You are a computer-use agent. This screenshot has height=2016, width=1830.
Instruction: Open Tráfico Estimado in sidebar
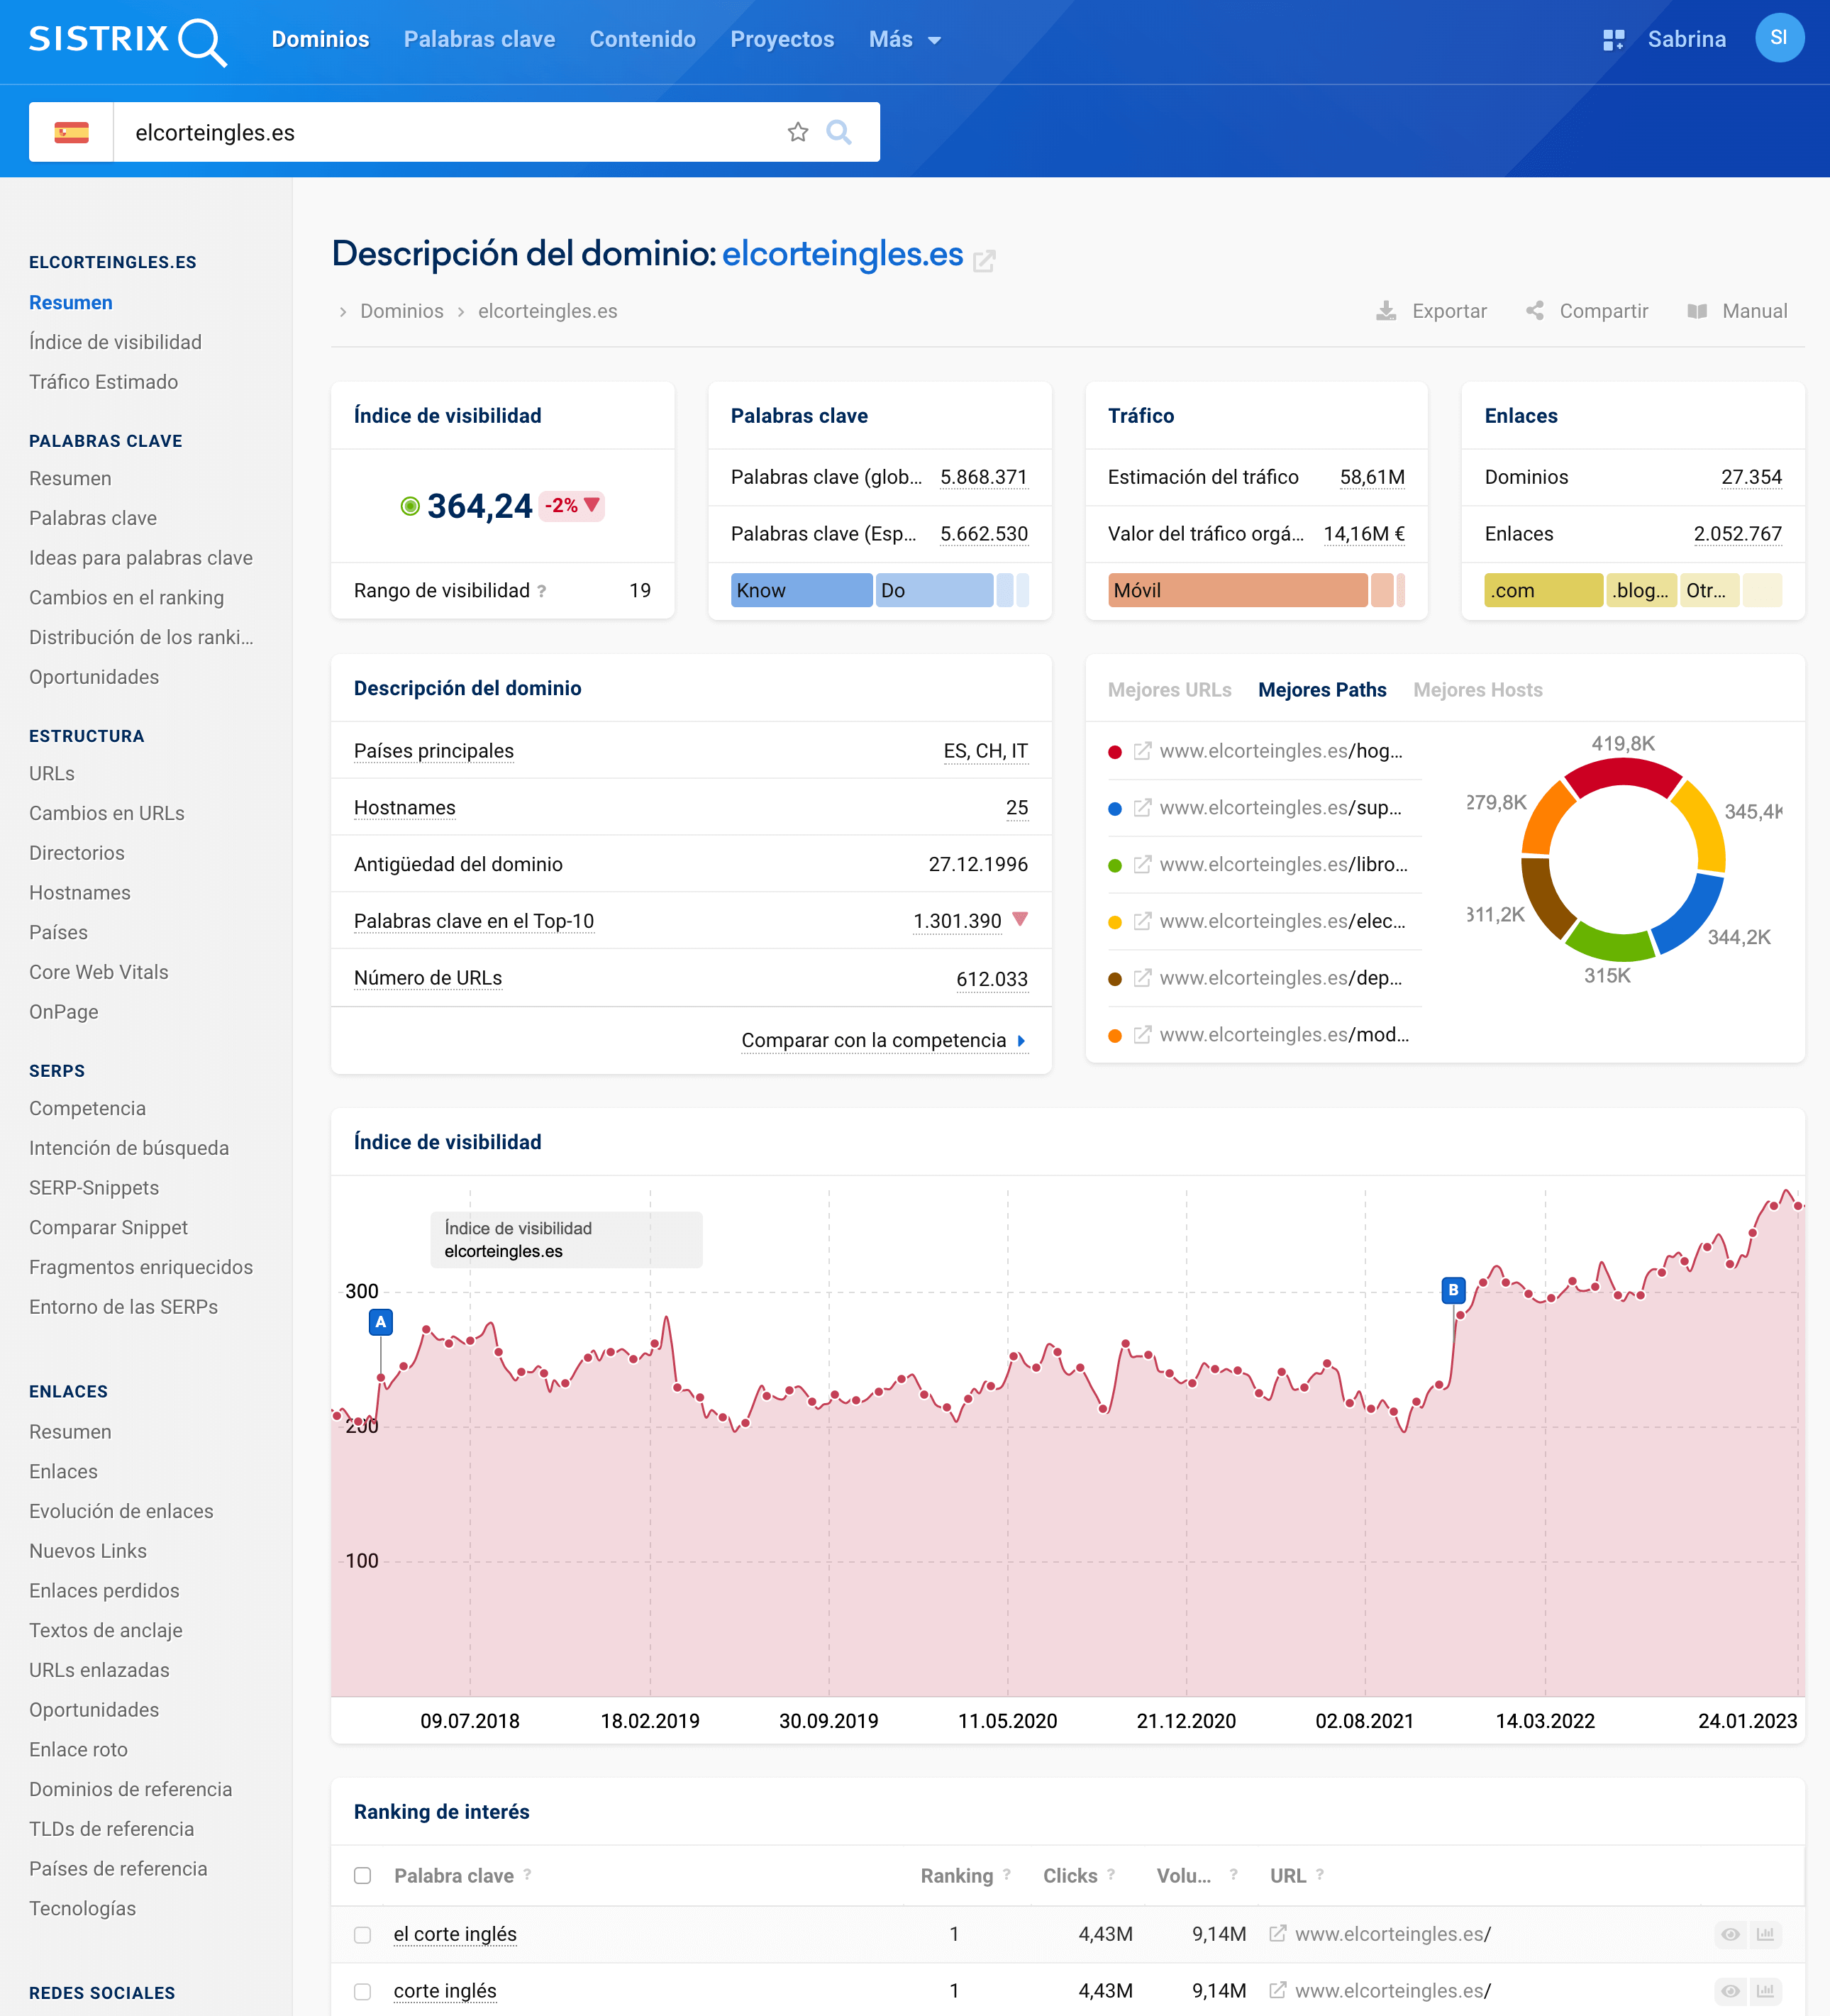click(x=103, y=382)
